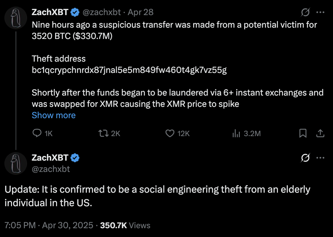Click Grok icon on the first tweet
Screen dimensions: 333x237
click(x=305, y=13)
